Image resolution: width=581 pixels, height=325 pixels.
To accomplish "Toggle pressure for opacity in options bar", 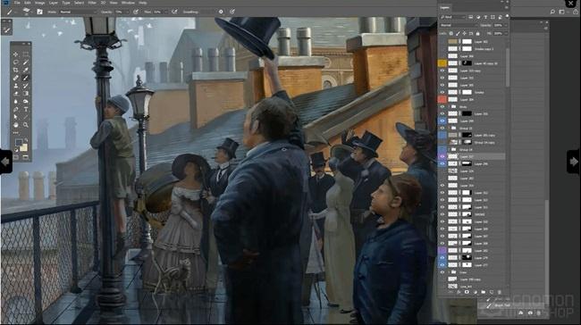I will click(x=136, y=12).
